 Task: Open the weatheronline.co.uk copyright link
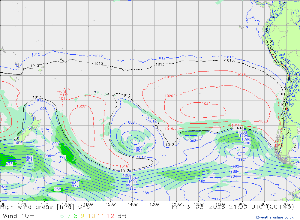click(x=275, y=217)
